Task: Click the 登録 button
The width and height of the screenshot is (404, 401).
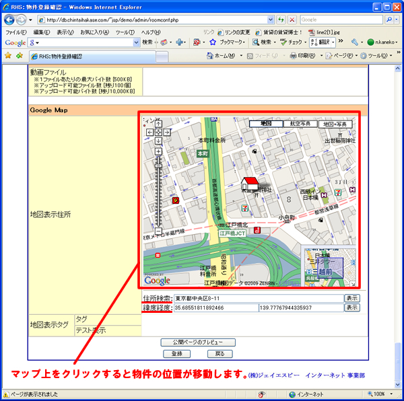Action: (x=177, y=353)
